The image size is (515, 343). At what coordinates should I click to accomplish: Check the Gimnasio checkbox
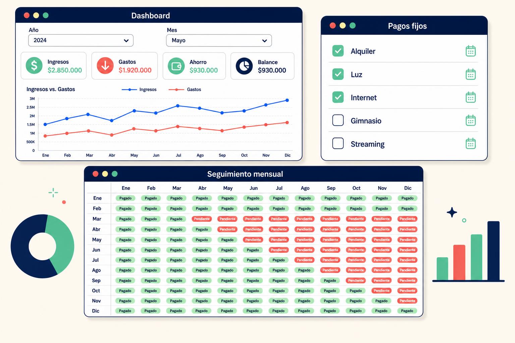pyautogui.click(x=338, y=120)
